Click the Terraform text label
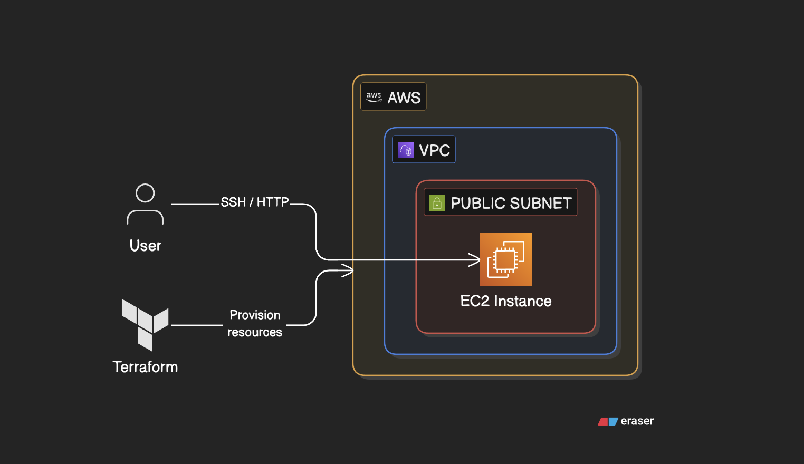The width and height of the screenshot is (804, 464). (x=145, y=366)
